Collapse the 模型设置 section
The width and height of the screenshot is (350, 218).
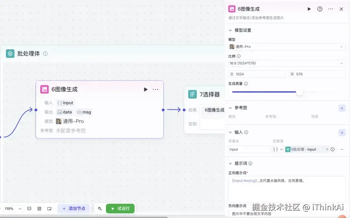230,30
